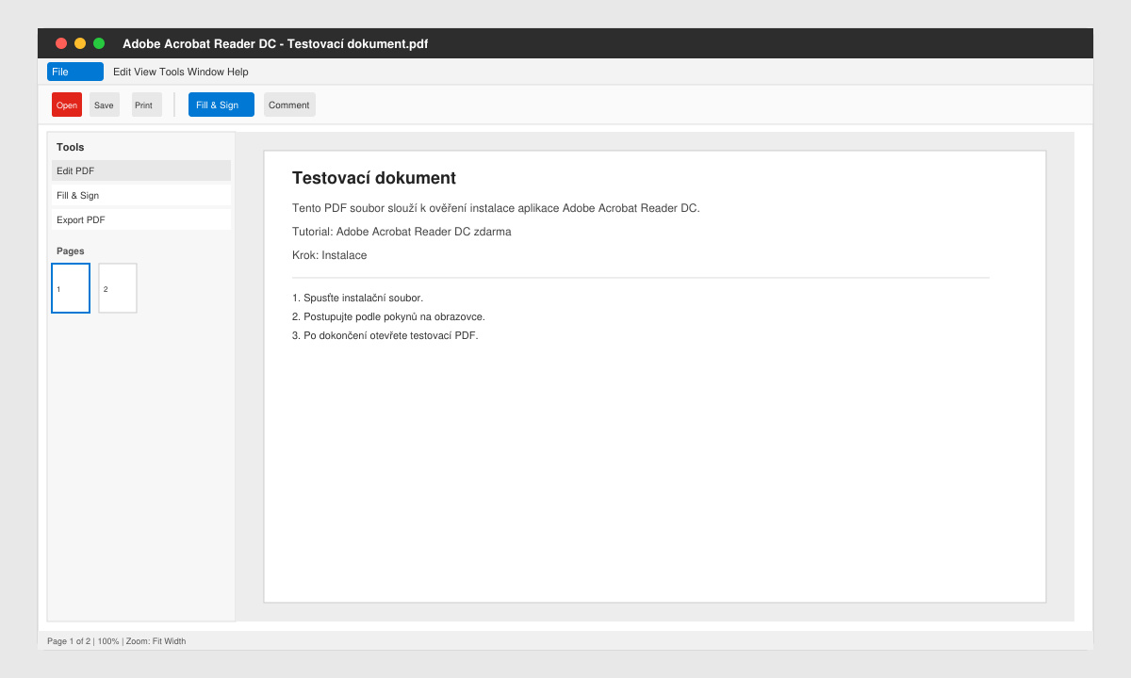Screen dimensions: 1131x678
Task: Select Edit PDF in the Tools panel
Action: pyautogui.click(x=141, y=170)
